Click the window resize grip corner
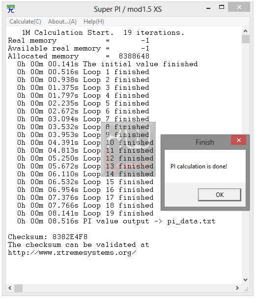257x299 pixels. (246, 289)
